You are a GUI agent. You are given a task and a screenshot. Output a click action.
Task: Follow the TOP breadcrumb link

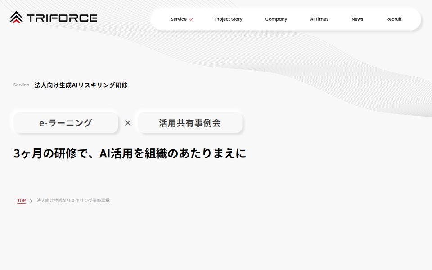tap(22, 201)
